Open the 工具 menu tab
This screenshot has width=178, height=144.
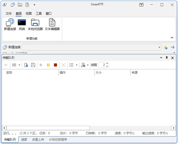39,14
